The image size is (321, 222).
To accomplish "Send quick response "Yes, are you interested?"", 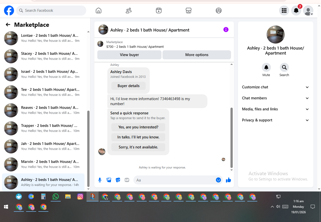I will coord(138,127).
